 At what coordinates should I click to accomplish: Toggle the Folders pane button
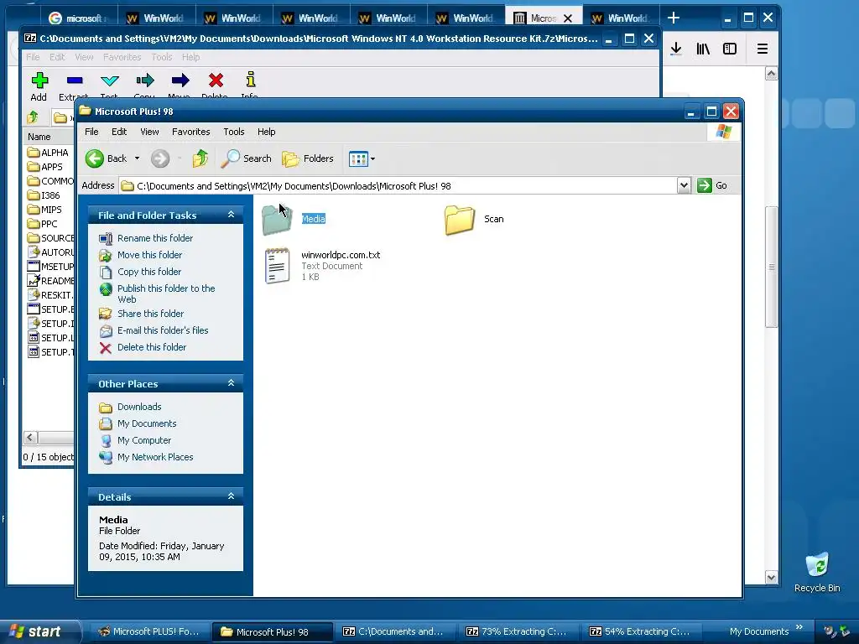(308, 158)
